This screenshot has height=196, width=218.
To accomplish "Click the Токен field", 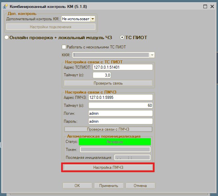I will [115, 150].
